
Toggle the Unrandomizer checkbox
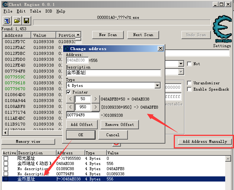tap(189, 83)
